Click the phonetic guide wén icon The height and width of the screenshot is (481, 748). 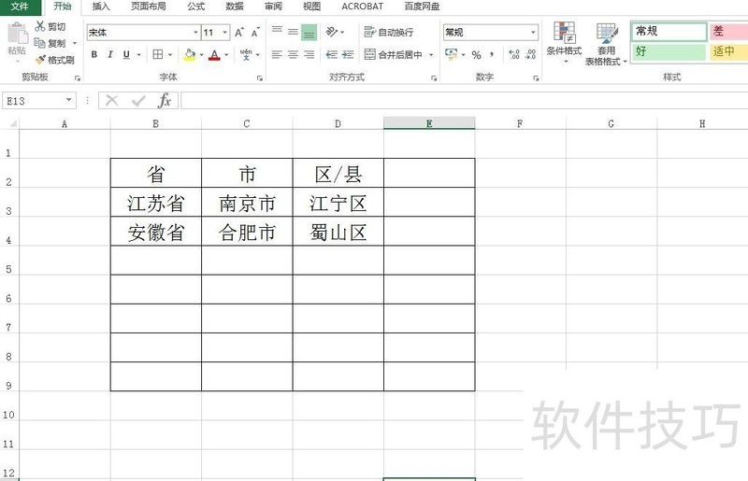click(246, 54)
